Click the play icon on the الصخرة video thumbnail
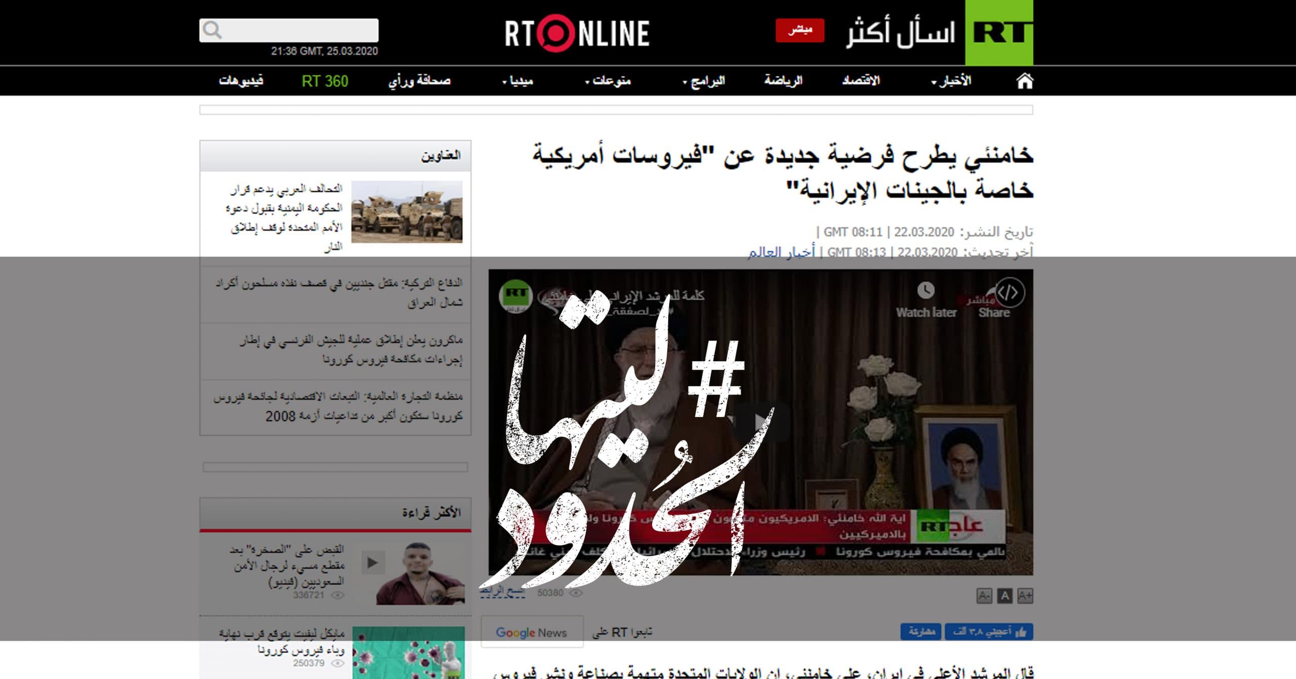Viewport: 1296px width, 679px height. [x=373, y=563]
